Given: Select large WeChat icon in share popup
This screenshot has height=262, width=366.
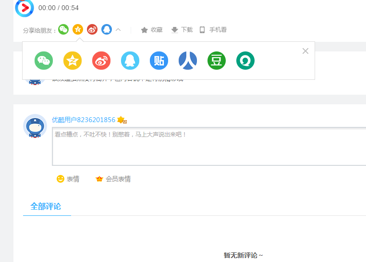Looking at the screenshot, I should coord(44,61).
